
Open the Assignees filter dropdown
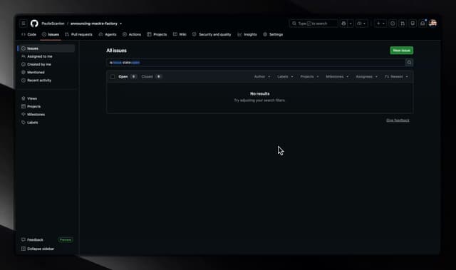366,77
